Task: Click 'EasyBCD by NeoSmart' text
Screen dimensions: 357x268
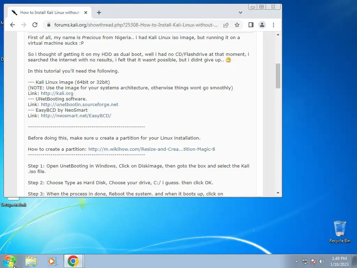Action: tap(61, 110)
